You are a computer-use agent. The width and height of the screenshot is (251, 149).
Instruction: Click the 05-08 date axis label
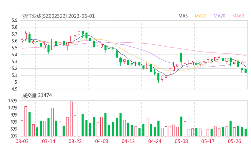point(181,141)
